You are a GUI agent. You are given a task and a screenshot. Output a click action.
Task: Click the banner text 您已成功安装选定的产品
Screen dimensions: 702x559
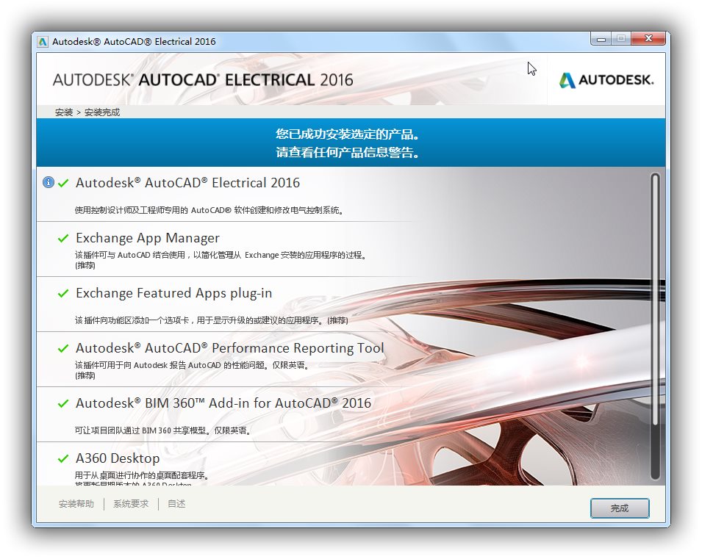click(348, 134)
